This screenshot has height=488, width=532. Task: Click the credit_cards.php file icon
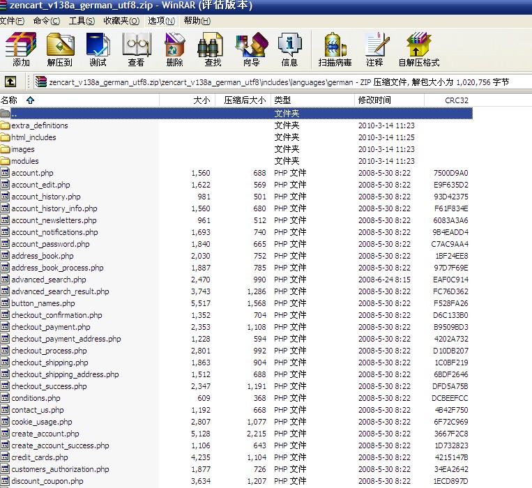coord(5,457)
